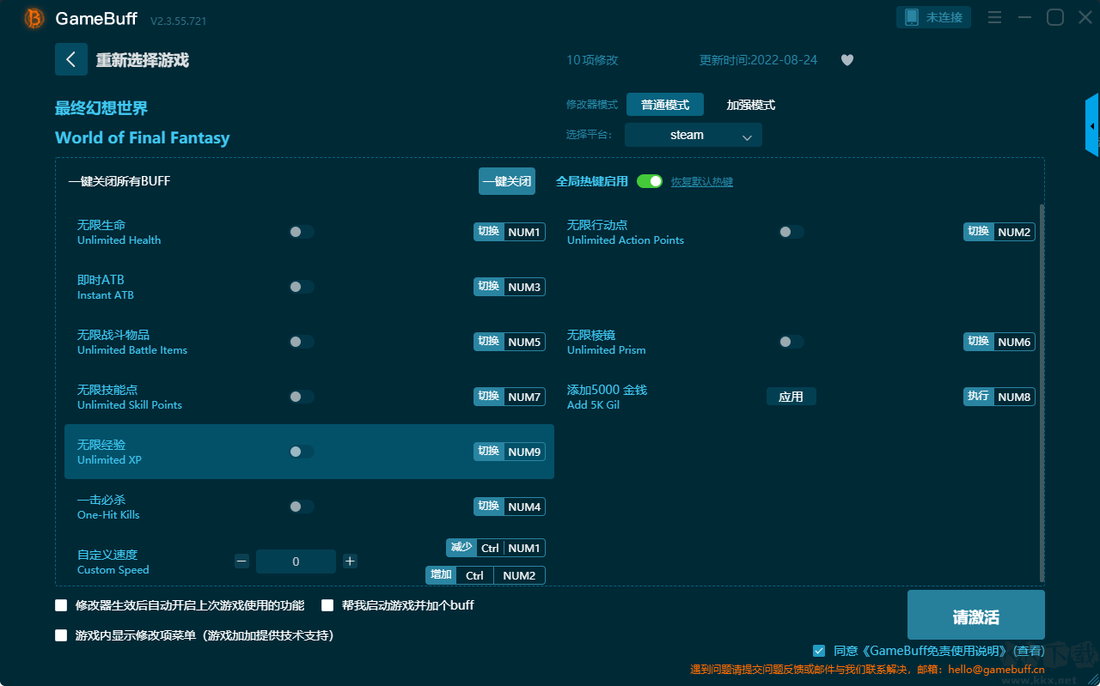Click the custom speed value field
Viewport: 1100px width, 686px height.
point(296,562)
